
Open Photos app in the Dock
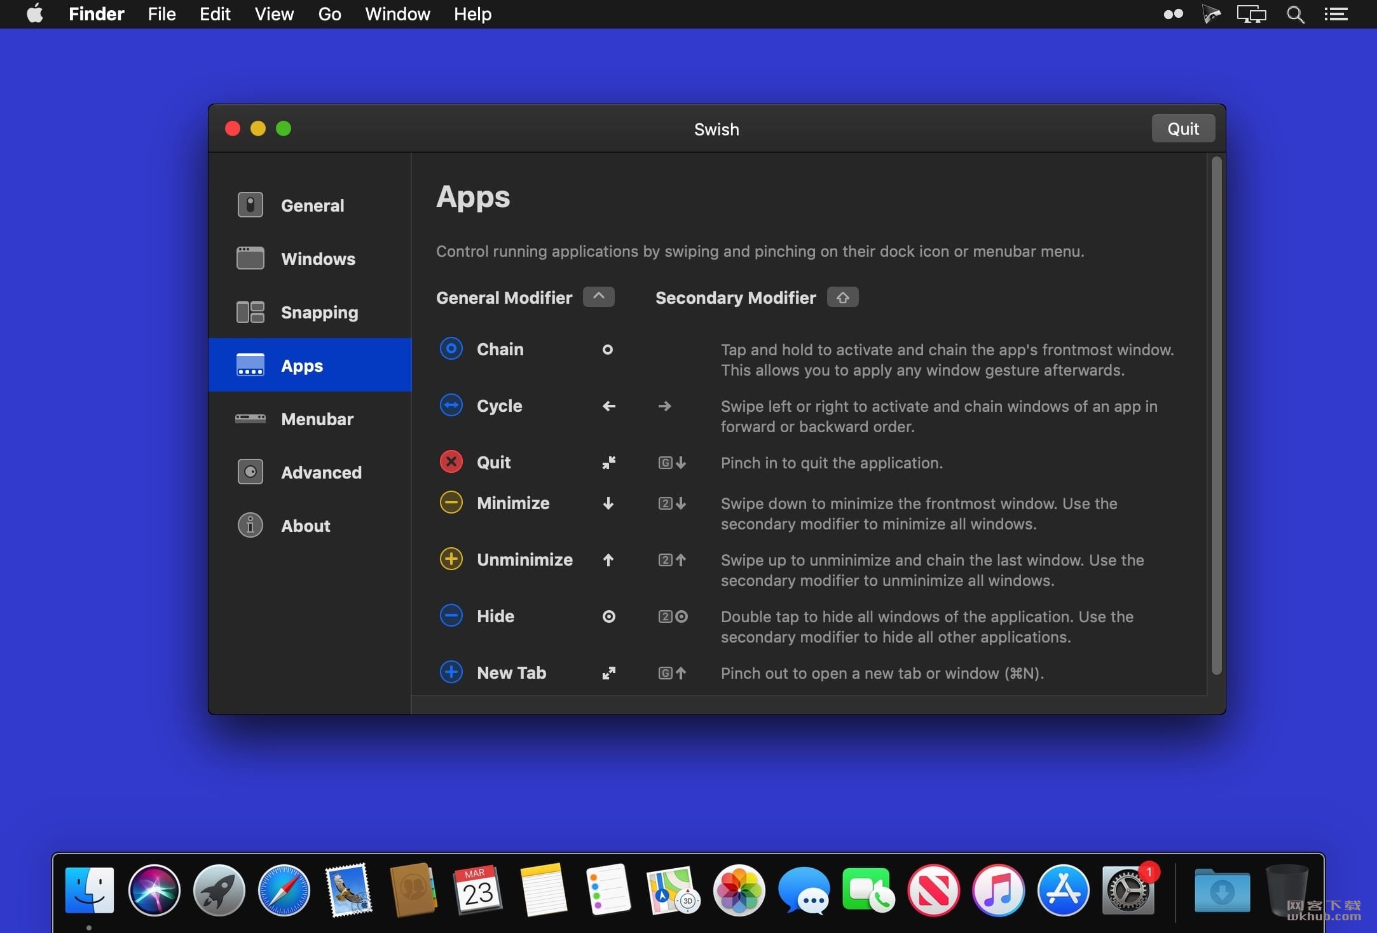(739, 890)
